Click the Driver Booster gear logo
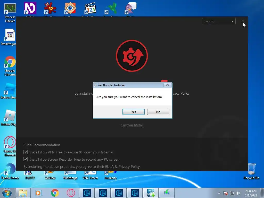 pos(132,56)
